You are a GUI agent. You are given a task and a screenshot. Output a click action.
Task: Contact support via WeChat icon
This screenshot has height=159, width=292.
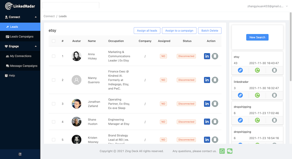(x=230, y=151)
